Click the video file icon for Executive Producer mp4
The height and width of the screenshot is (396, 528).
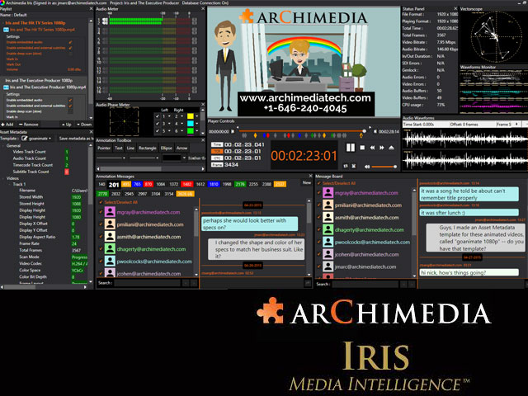[x=6, y=87]
